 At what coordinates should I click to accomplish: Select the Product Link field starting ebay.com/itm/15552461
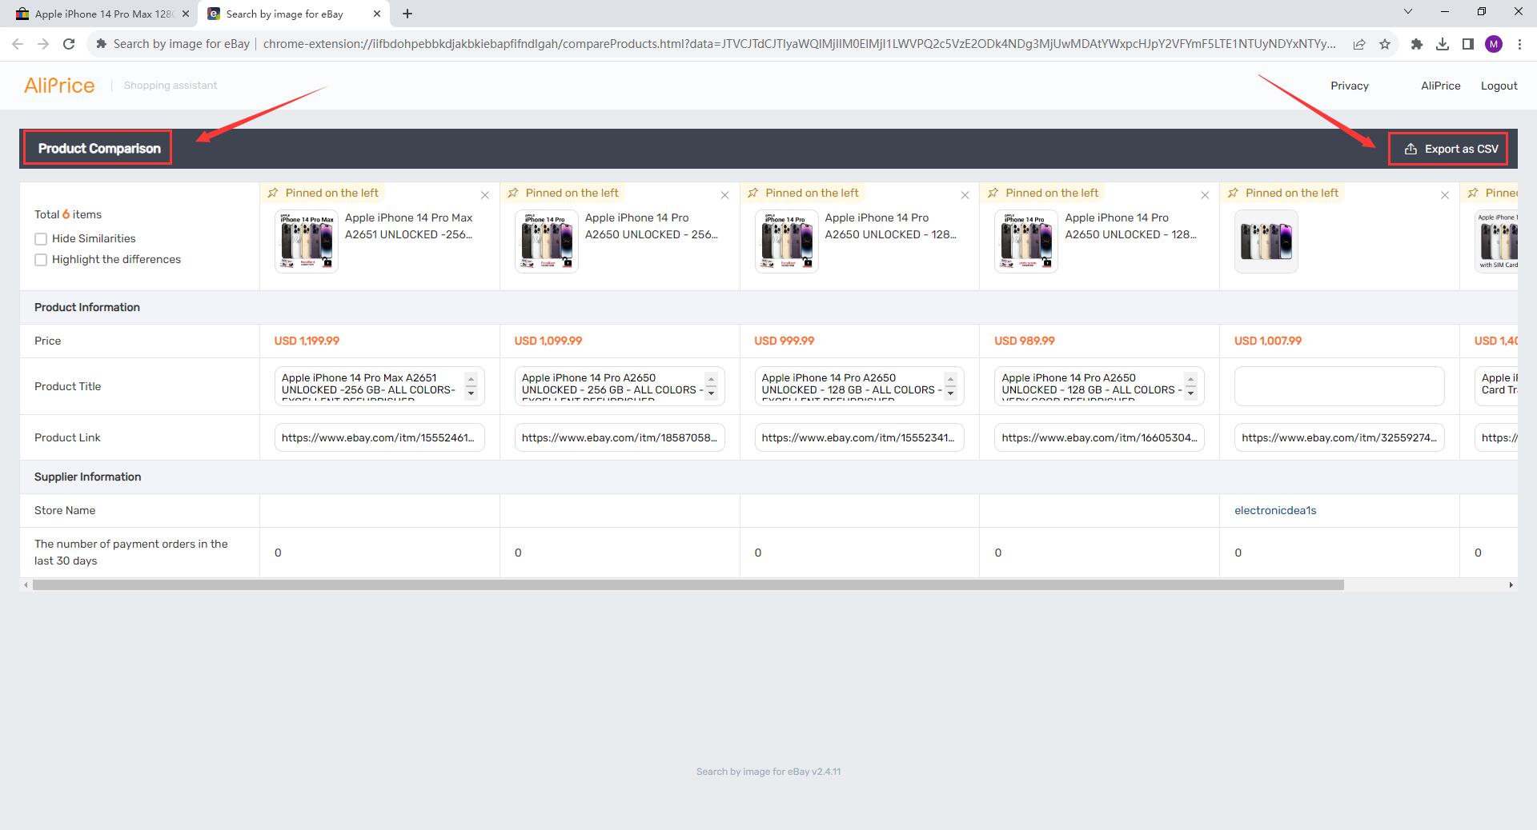click(x=379, y=437)
